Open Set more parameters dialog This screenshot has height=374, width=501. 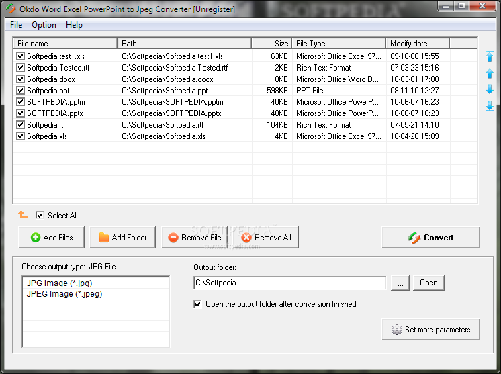coord(430,329)
